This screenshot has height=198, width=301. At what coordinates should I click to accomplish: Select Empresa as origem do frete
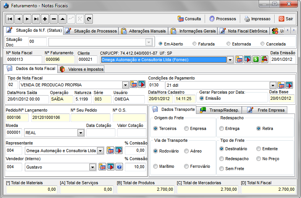click(186, 128)
